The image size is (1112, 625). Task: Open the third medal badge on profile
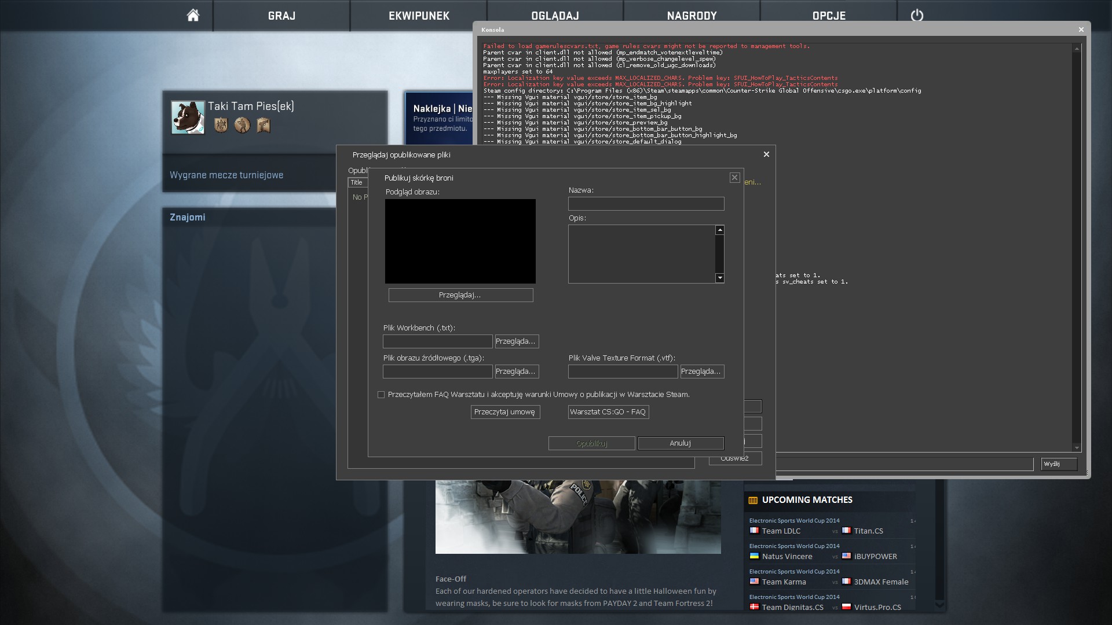pos(264,125)
